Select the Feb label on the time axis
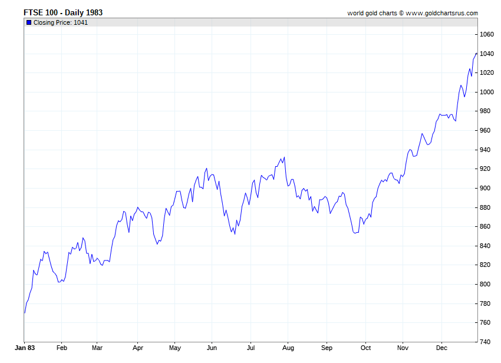Viewport: 501px width, 363px height. [61, 348]
